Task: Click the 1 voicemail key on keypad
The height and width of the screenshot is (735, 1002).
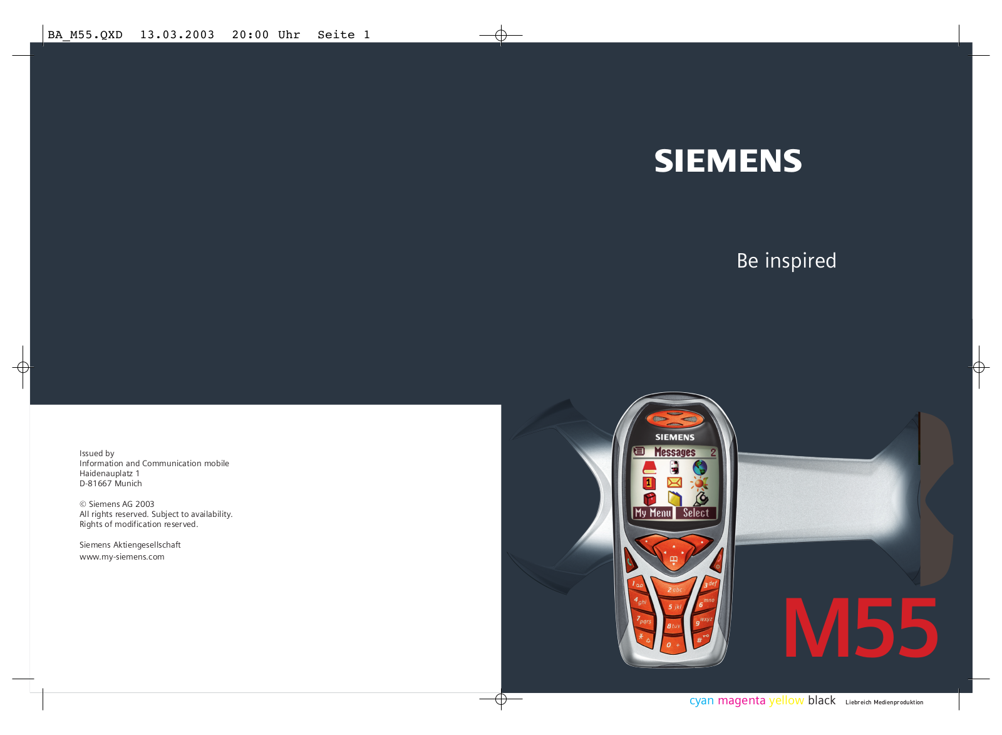Action: pyautogui.click(x=638, y=585)
